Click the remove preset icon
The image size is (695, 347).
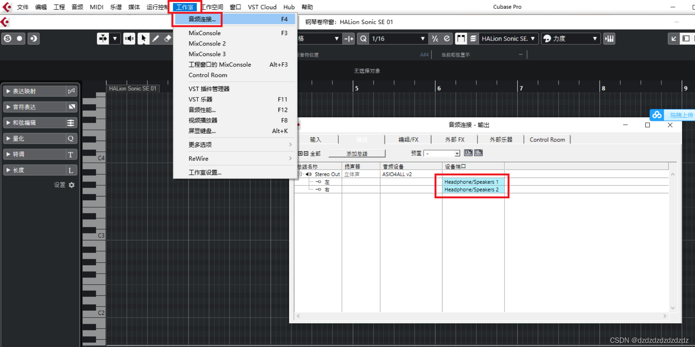[x=479, y=153]
